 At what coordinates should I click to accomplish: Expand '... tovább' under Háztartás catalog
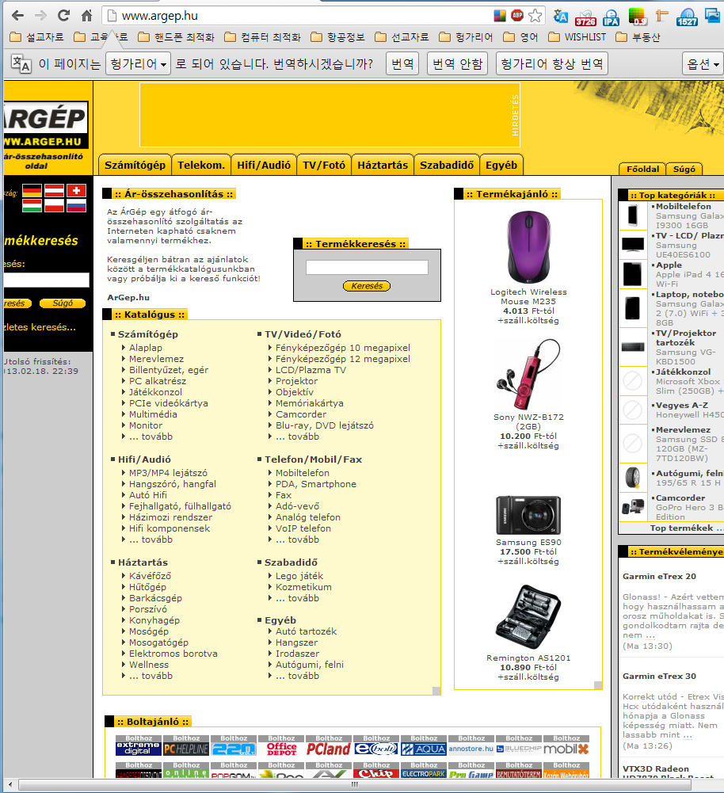coord(151,676)
